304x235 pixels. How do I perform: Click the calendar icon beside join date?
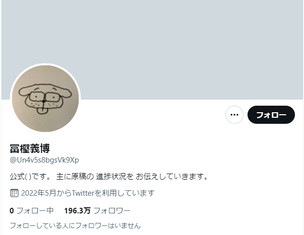point(14,193)
